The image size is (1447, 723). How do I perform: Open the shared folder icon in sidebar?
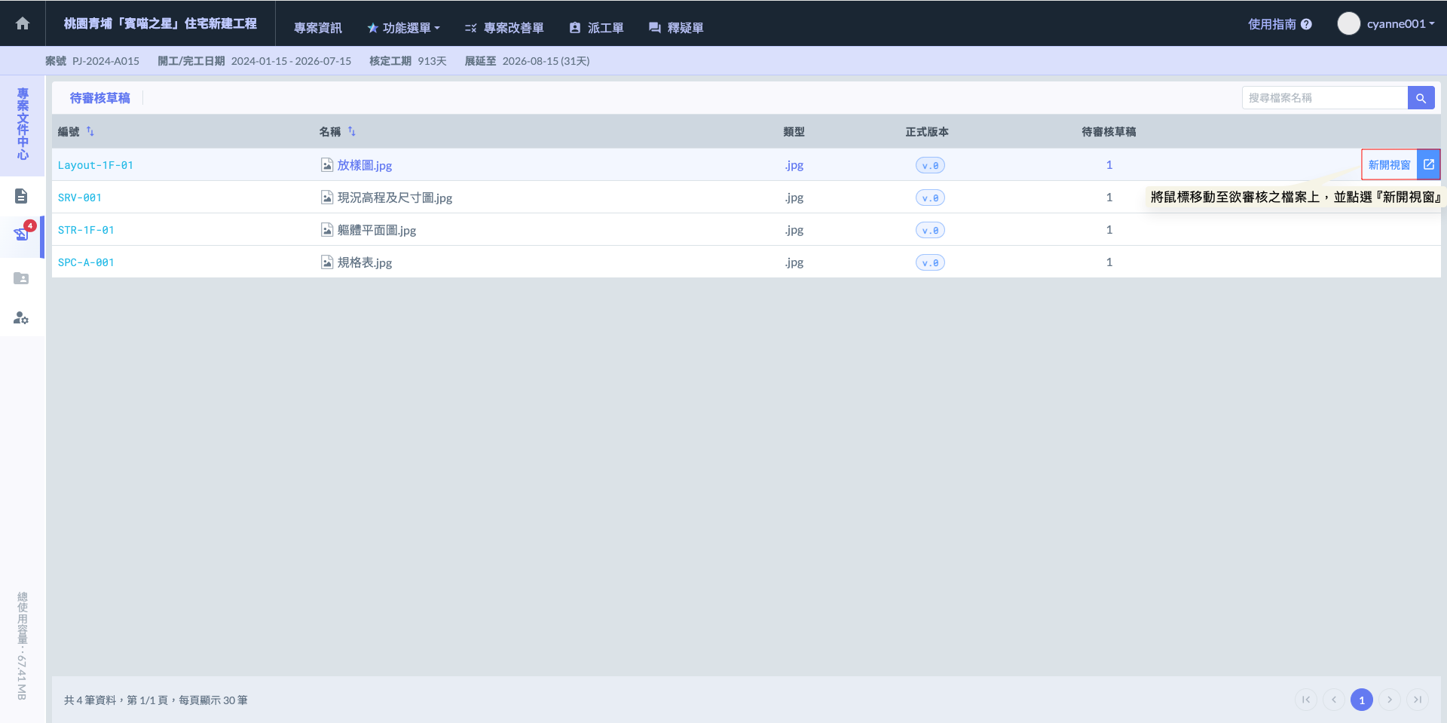pyautogui.click(x=21, y=278)
